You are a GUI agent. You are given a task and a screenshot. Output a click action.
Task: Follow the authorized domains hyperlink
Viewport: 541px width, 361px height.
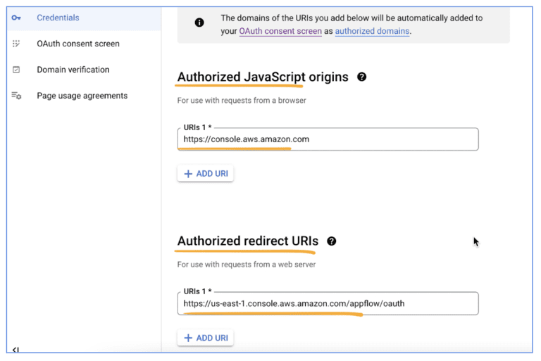372,31
